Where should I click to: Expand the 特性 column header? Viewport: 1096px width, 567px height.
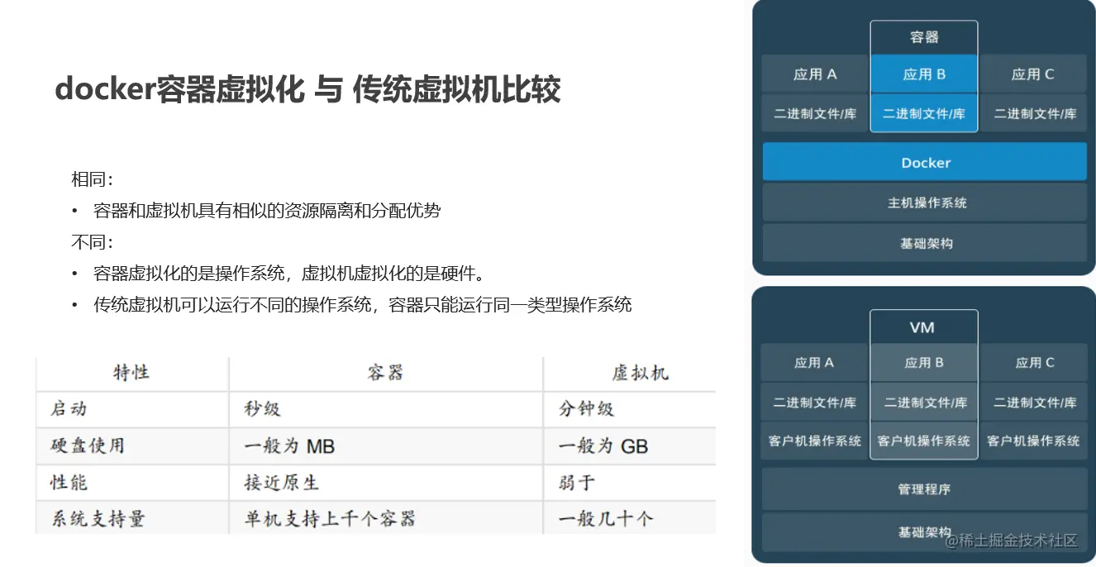(x=132, y=372)
